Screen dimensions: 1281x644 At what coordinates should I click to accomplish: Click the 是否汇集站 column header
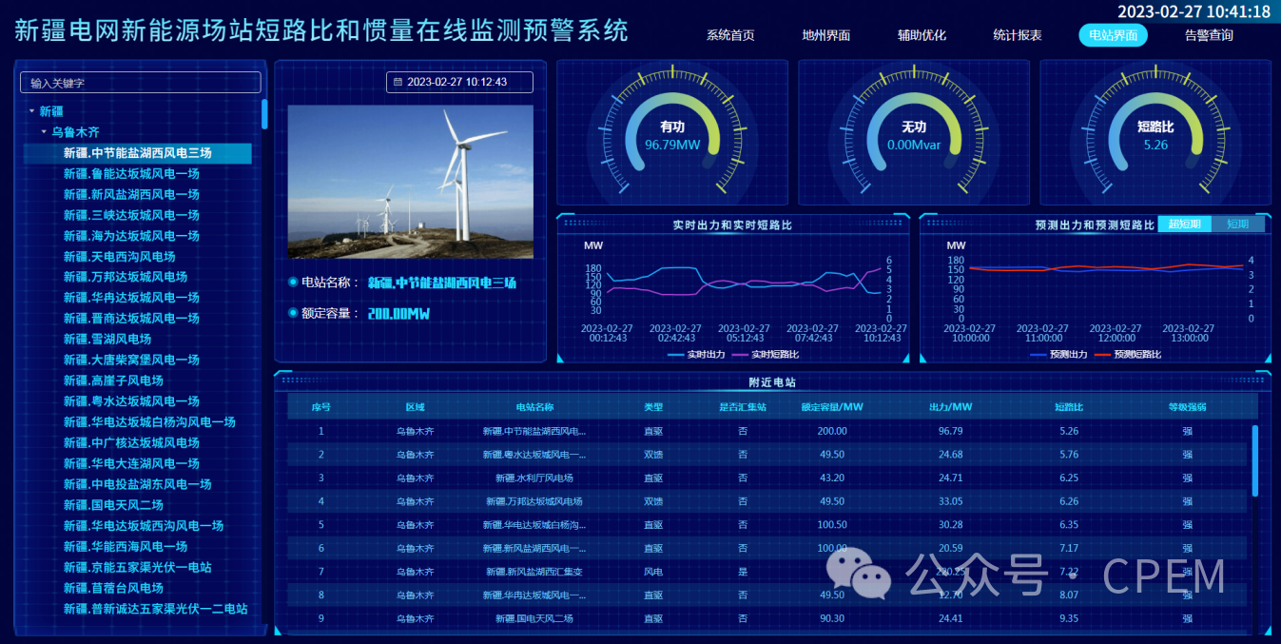tap(743, 407)
